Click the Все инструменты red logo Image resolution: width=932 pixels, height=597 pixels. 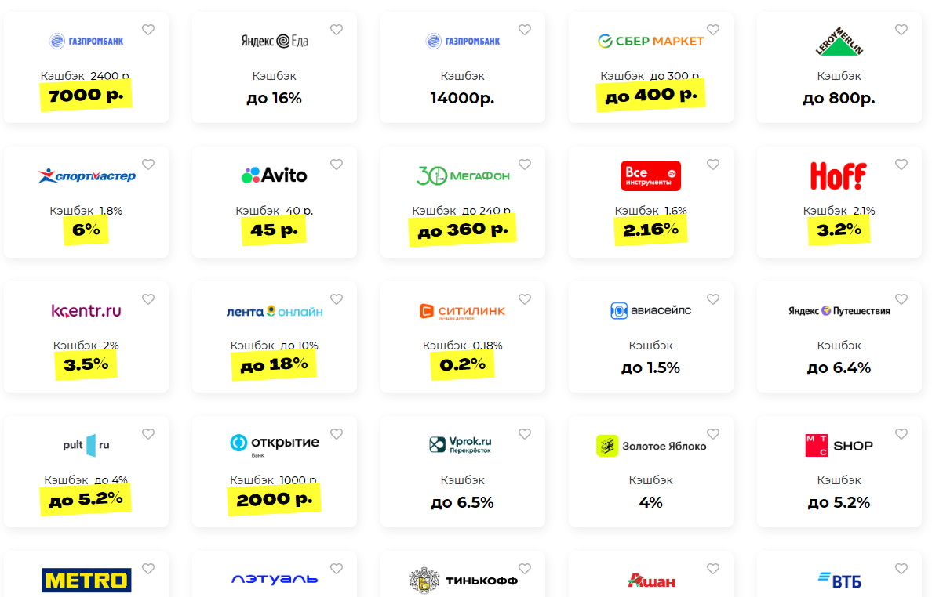pyautogui.click(x=651, y=175)
